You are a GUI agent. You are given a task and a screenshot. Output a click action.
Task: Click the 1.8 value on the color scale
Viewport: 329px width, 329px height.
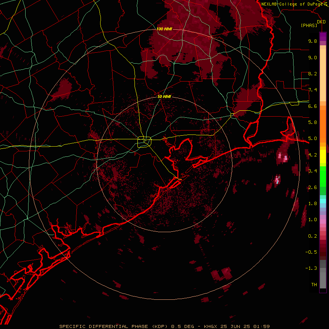pyautogui.click(x=313, y=204)
